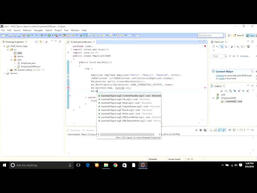Click the Save toolbar icon
The image size is (257, 193).
[x=10, y=35]
